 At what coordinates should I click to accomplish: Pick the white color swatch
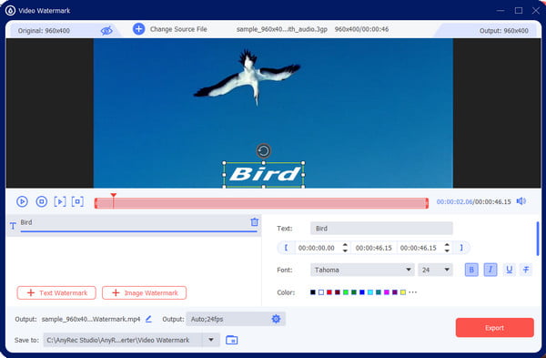(x=321, y=292)
